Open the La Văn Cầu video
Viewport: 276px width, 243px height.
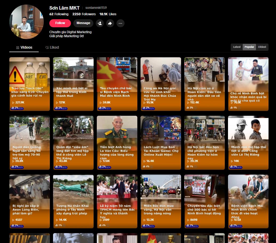click(117, 143)
